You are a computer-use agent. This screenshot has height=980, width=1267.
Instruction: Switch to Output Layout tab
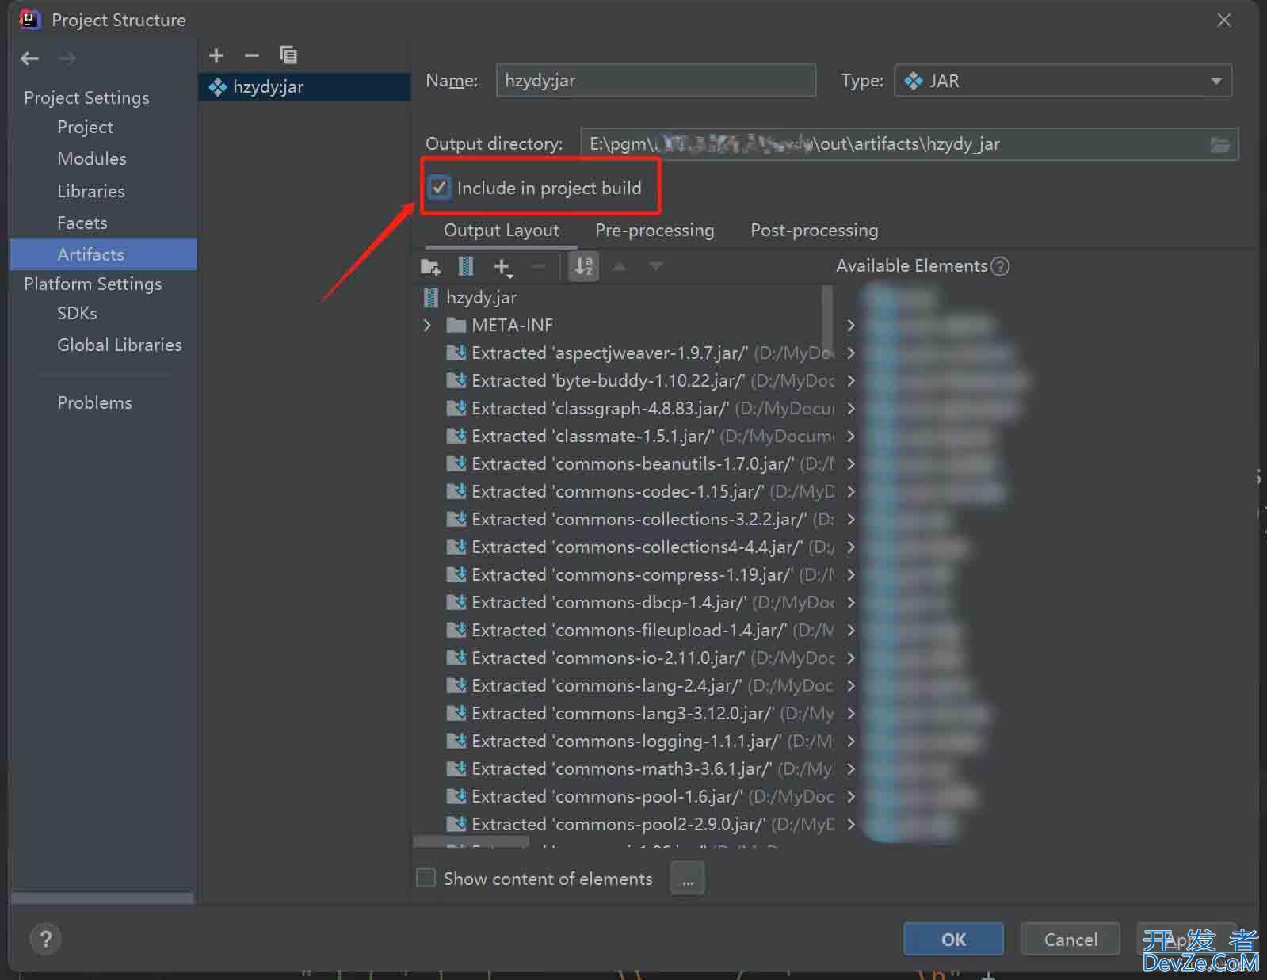click(x=502, y=231)
